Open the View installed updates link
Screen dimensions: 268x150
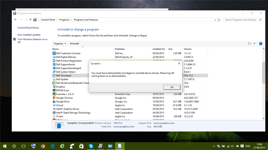tap(29, 35)
